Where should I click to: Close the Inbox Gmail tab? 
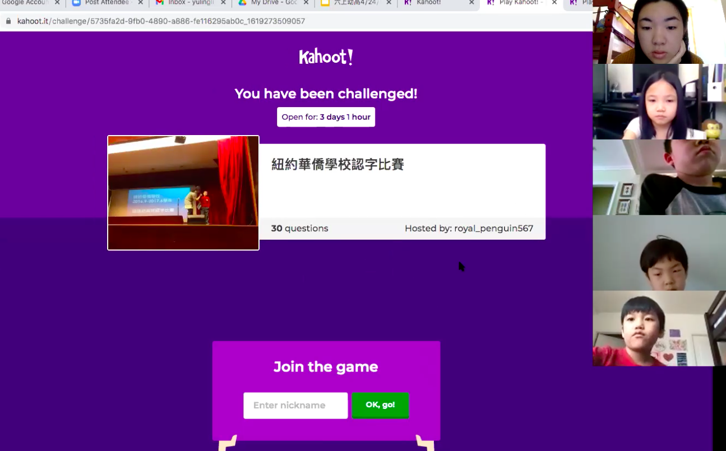[x=223, y=3]
